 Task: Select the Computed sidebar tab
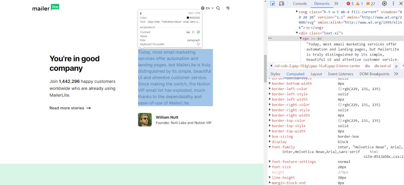click(x=295, y=74)
